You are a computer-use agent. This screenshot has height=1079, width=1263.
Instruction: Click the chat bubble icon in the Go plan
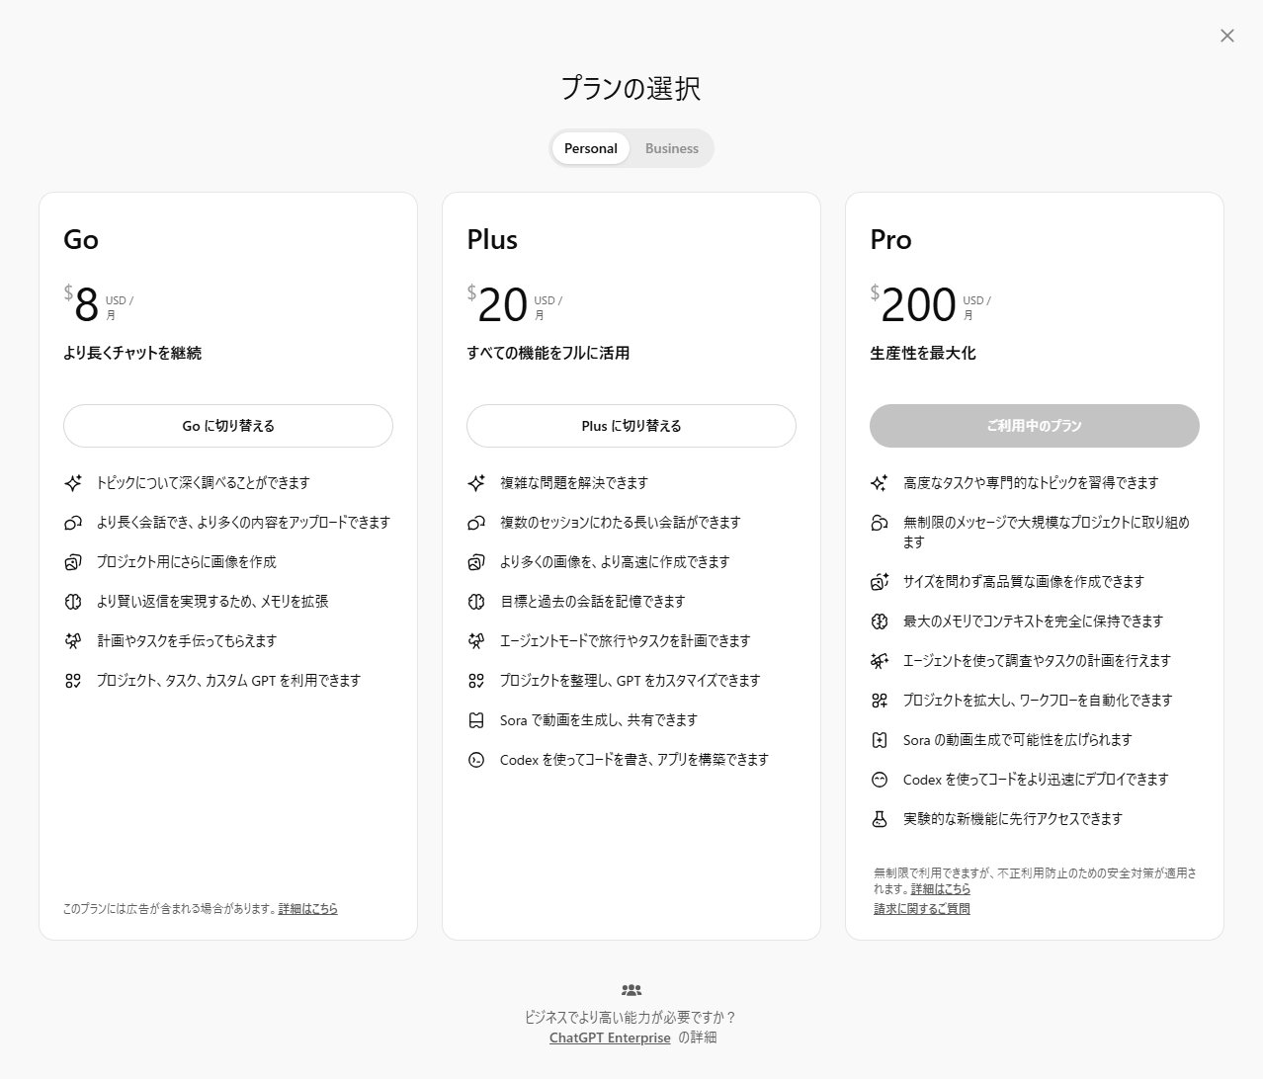coord(72,523)
